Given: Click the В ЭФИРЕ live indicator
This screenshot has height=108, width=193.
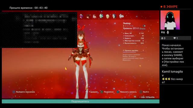Looking at the screenshot, I should pos(169,7).
